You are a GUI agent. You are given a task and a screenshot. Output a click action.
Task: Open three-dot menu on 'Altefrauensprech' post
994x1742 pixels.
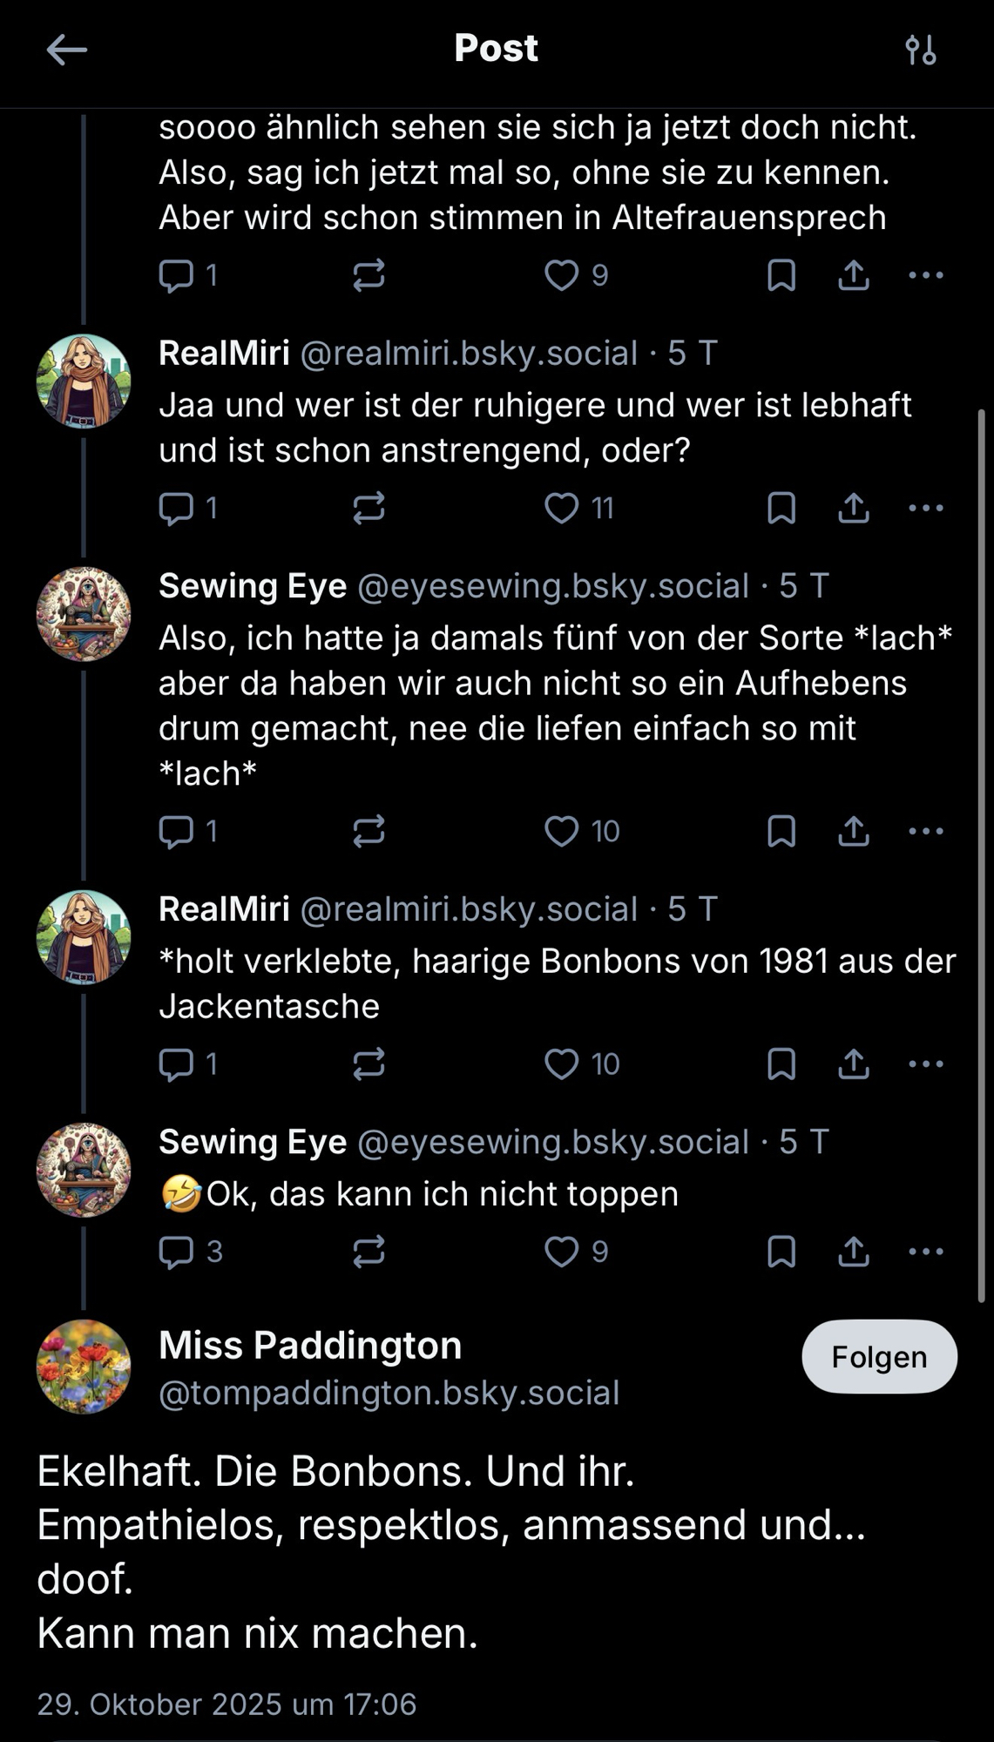coord(925,275)
